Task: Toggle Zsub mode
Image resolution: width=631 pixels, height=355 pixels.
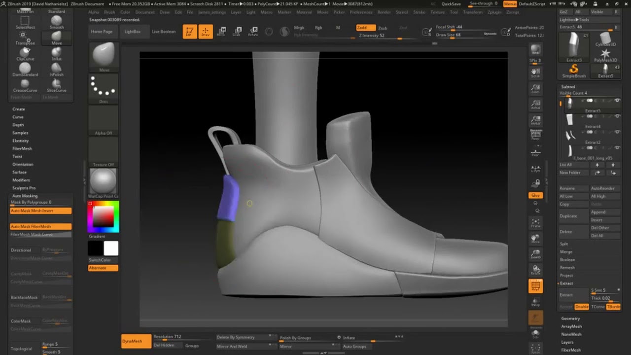Action: pos(383,28)
